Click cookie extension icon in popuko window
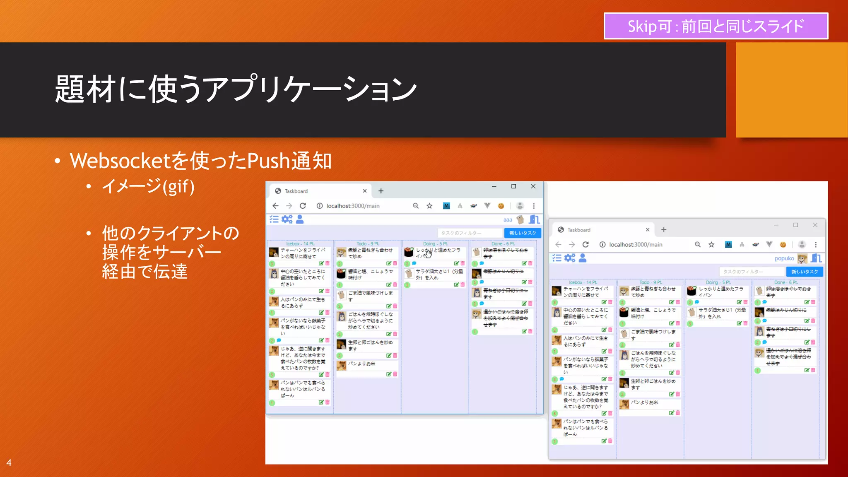Viewport: 848px width, 477px height. tap(783, 245)
